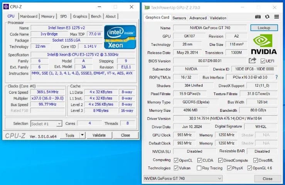Image resolution: width=285 pixels, height=185 pixels.
Task: Click the bottom Close button in CPU-Z
Action: (125, 135)
